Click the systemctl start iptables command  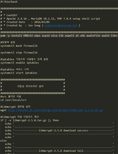click(19, 73)
